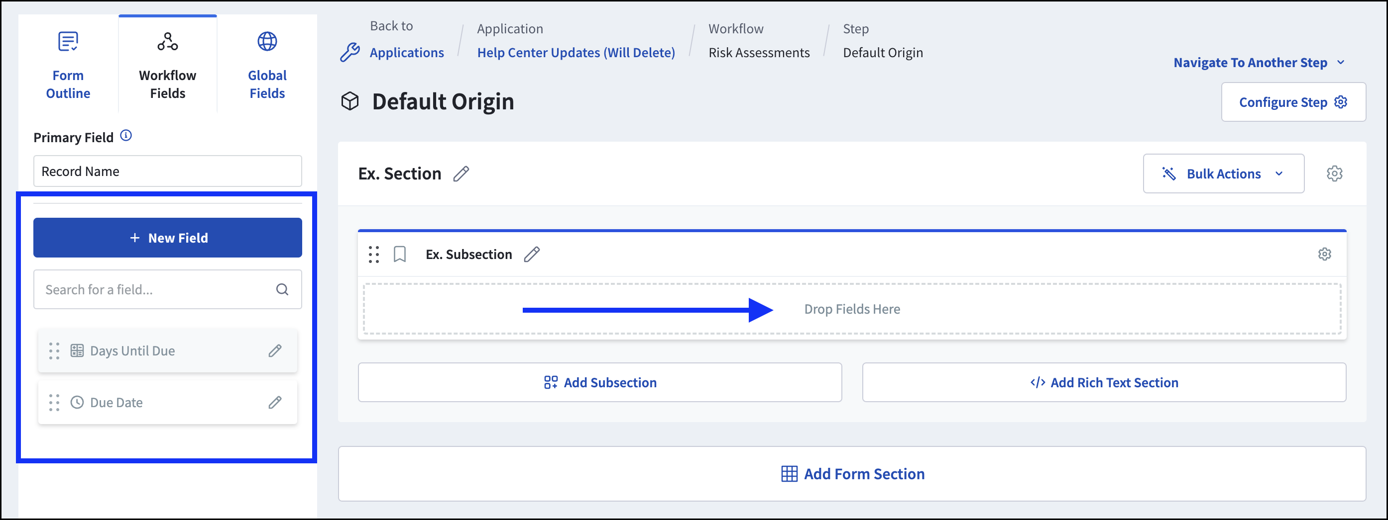Click the Search for a field input
Viewport: 1388px width, 520px height.
168,290
